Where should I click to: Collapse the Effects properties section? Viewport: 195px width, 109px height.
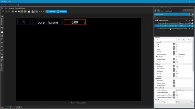coord(155,64)
